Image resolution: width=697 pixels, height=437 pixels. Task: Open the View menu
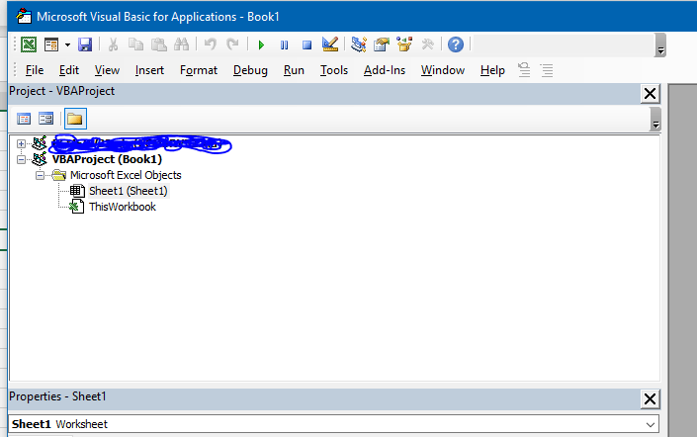(107, 70)
